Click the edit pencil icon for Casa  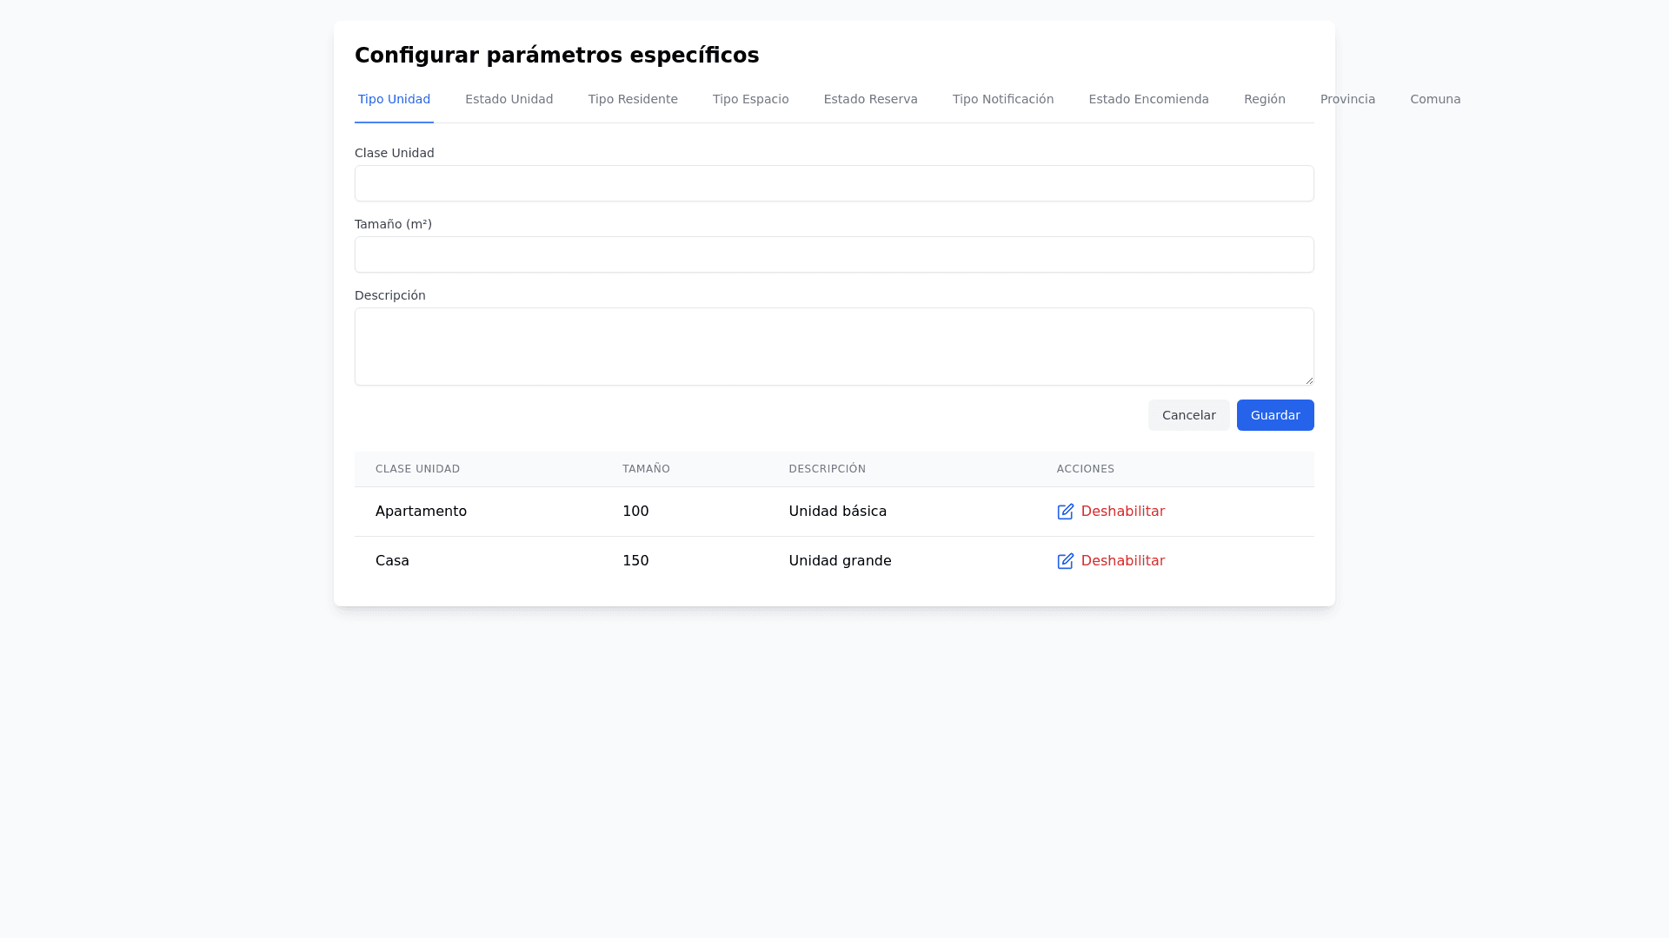click(x=1065, y=561)
